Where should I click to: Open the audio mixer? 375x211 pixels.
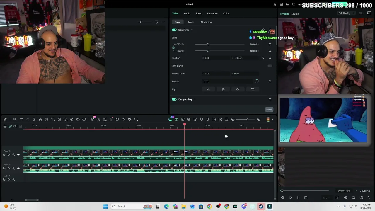214,119
